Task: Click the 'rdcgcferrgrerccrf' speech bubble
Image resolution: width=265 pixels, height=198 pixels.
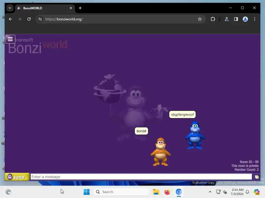Action: (x=182, y=114)
